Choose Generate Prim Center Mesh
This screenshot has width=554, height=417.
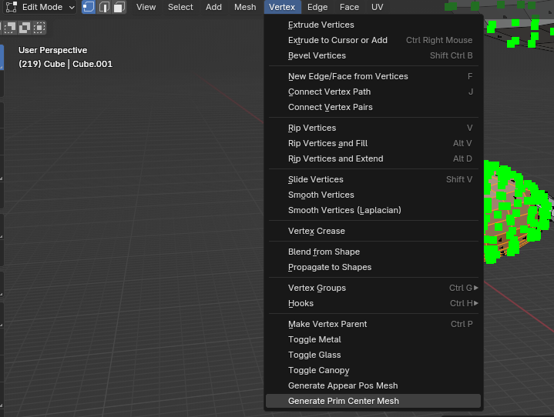[373, 401]
